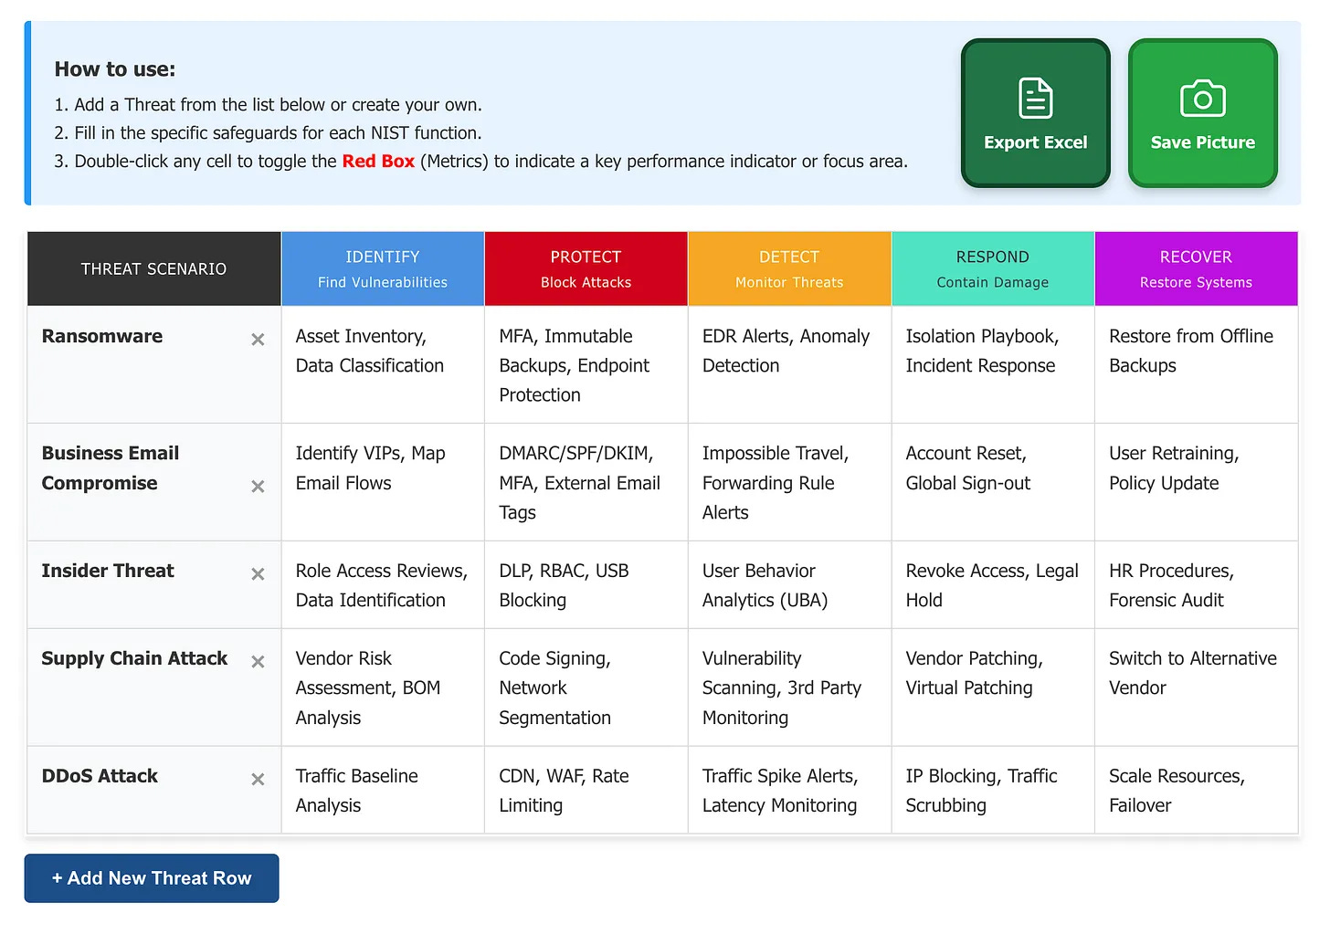
Task: Click cell 'Impossible Travel, Forwarding Rule Alerts'
Action: tap(789, 482)
